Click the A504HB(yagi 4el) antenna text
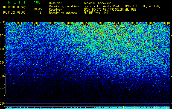This screenshot has height=109, width=172. tap(97, 13)
